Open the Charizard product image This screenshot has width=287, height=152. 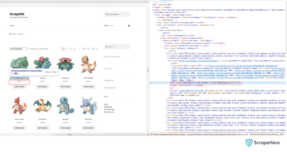point(42,106)
